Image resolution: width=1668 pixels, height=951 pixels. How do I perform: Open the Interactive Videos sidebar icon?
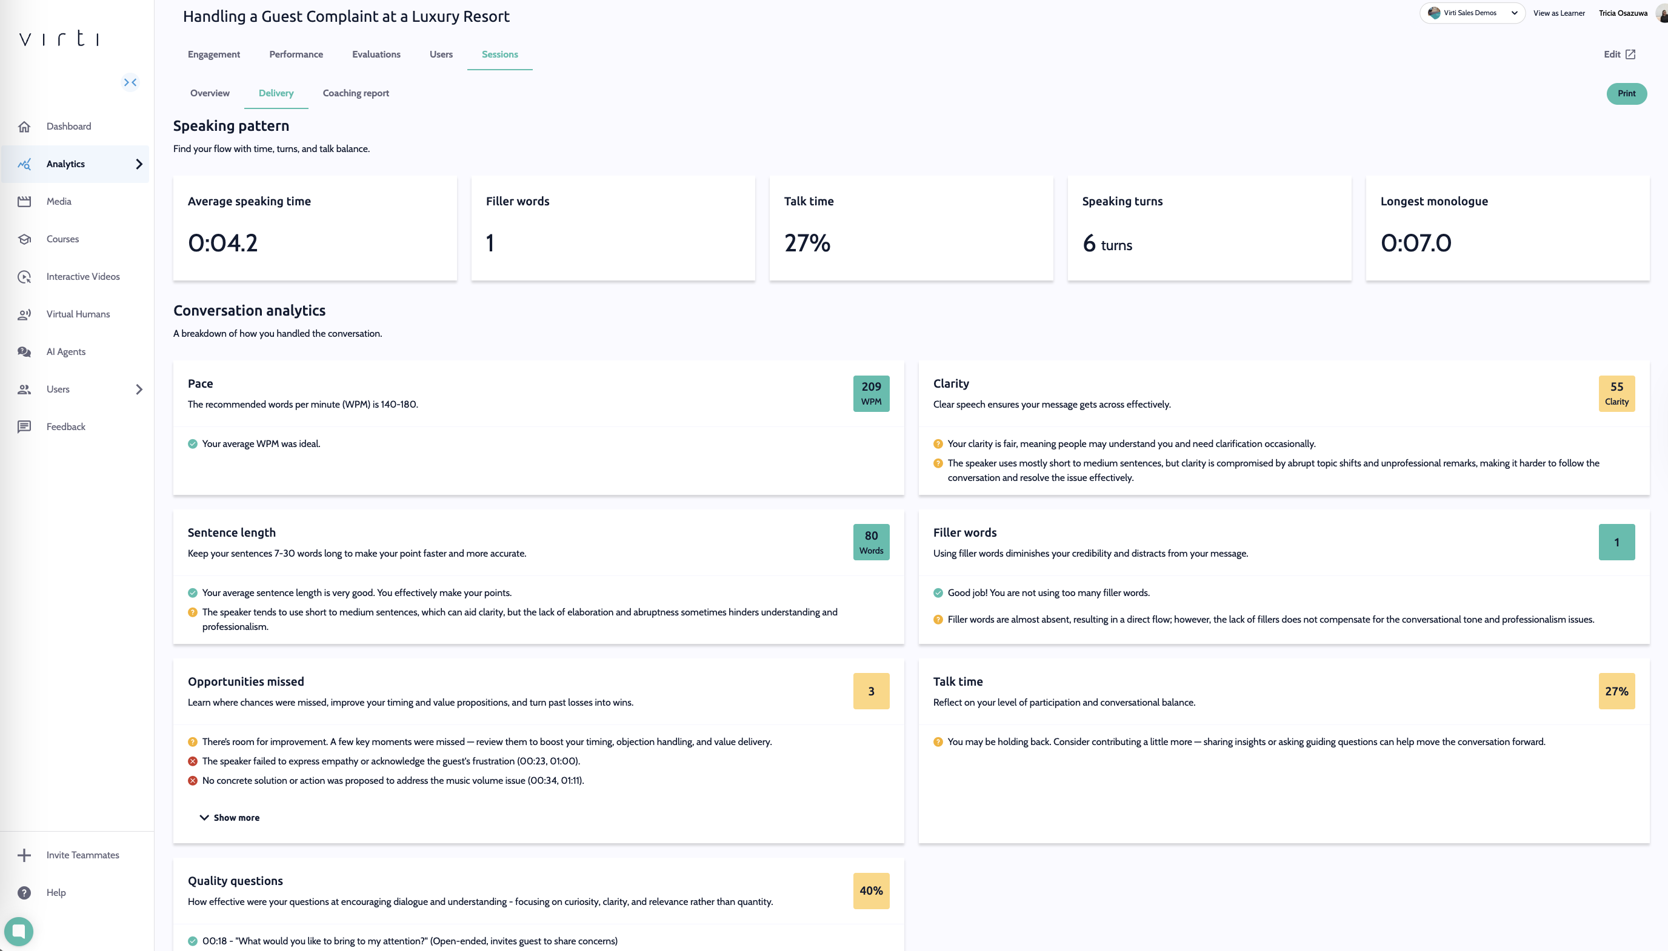click(24, 277)
